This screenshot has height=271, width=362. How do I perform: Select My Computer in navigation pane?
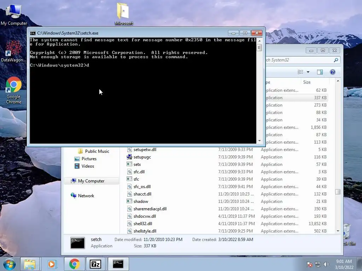[92, 181]
